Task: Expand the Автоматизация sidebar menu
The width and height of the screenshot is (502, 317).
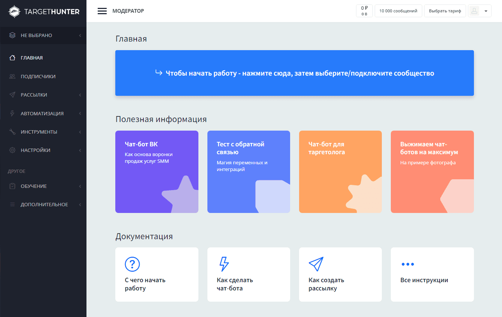Action: [43, 113]
